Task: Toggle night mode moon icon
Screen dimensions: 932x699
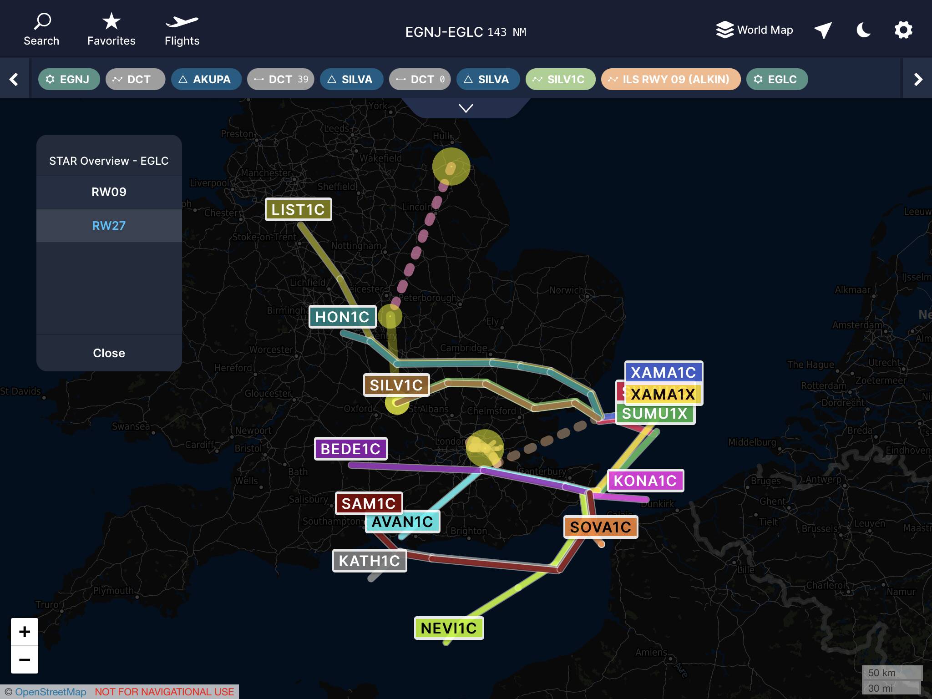Action: (863, 30)
